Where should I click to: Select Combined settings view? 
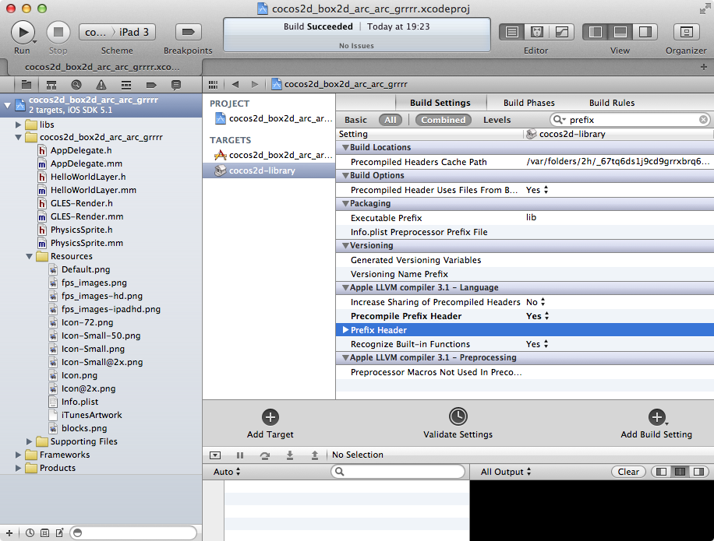point(443,120)
